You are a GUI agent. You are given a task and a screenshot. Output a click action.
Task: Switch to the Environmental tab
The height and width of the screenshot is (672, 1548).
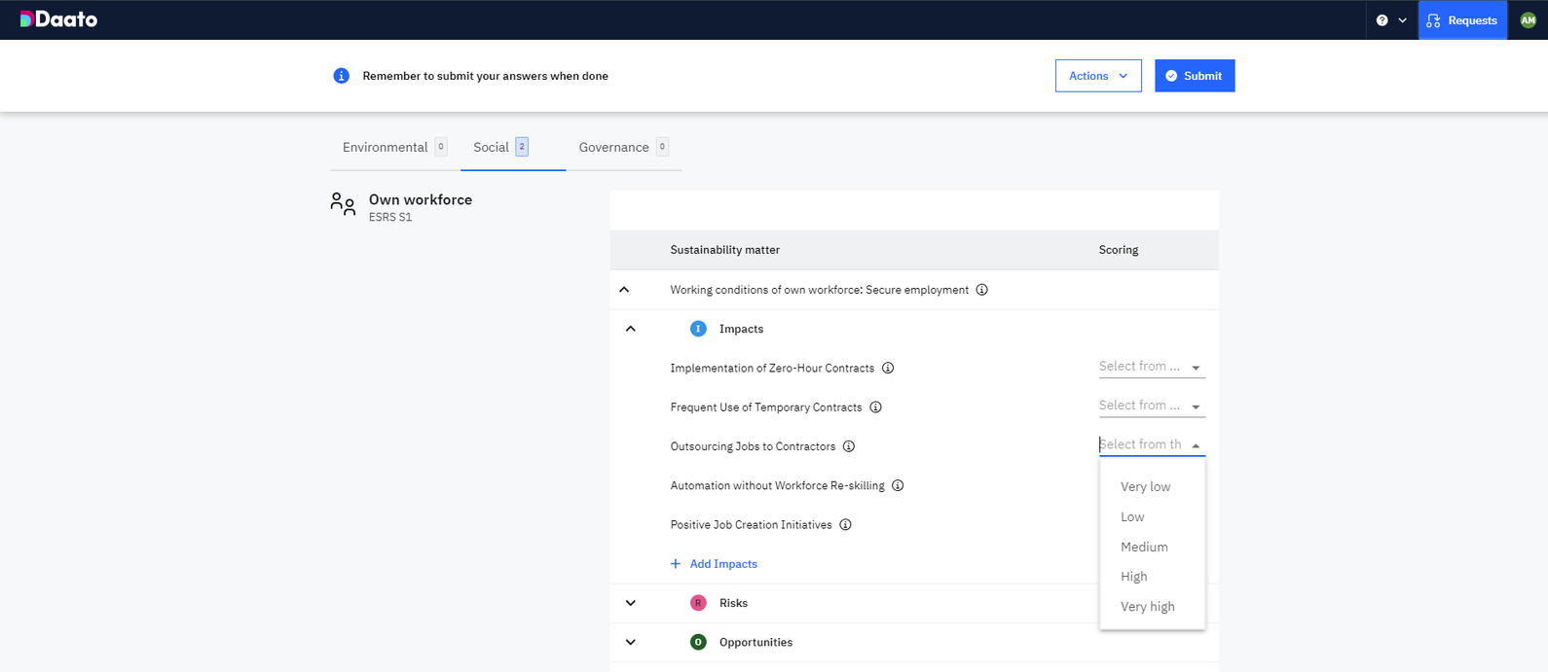[x=386, y=148]
